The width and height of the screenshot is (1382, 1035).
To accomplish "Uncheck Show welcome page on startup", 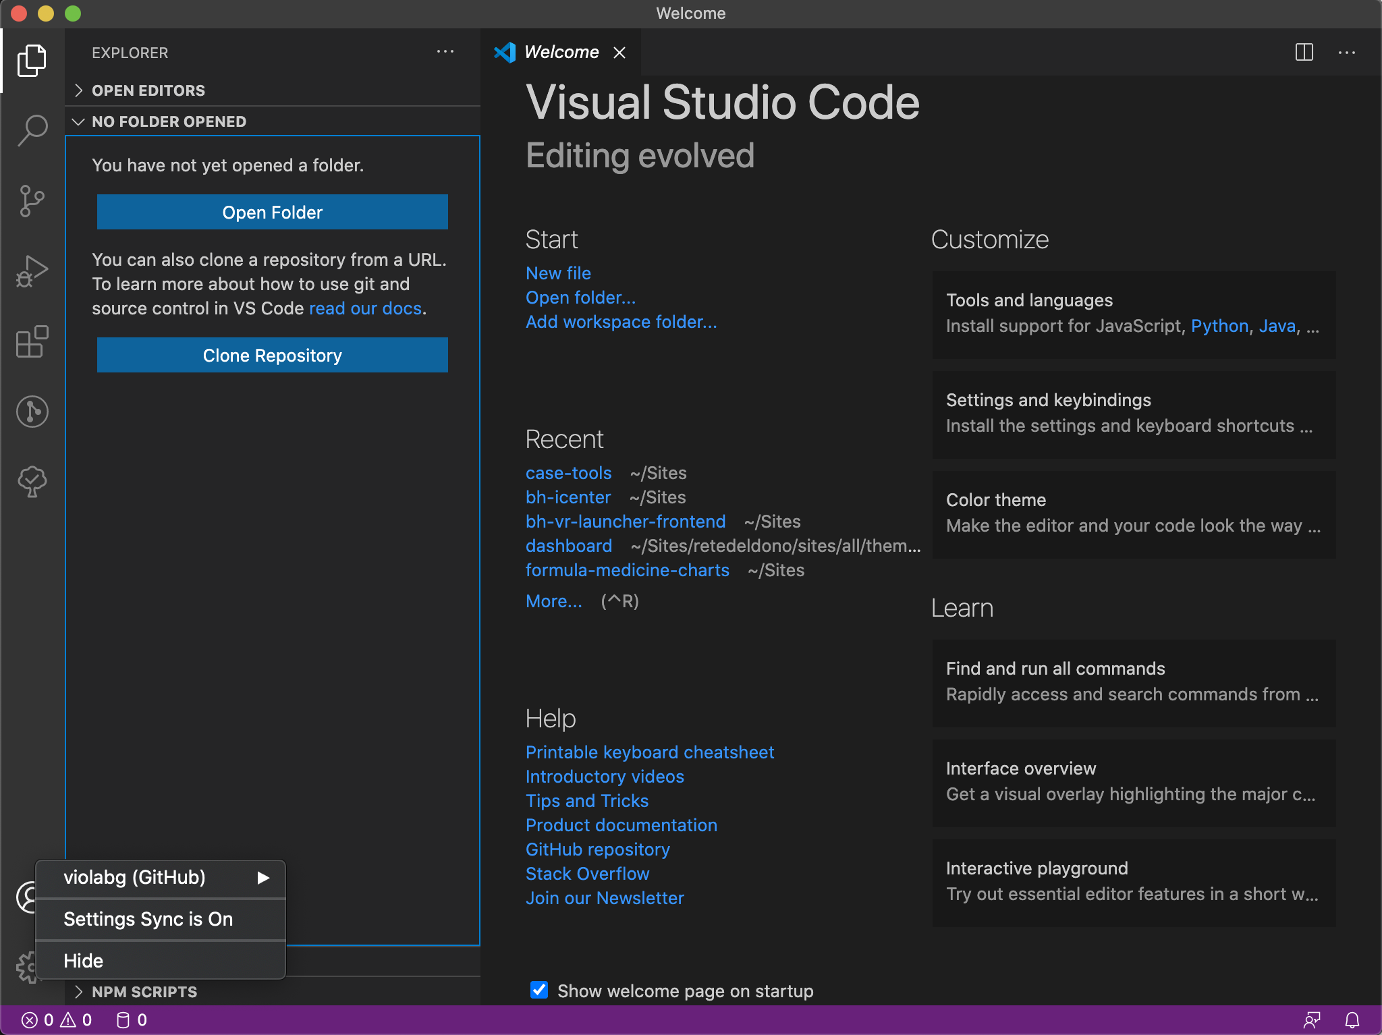I will [539, 990].
